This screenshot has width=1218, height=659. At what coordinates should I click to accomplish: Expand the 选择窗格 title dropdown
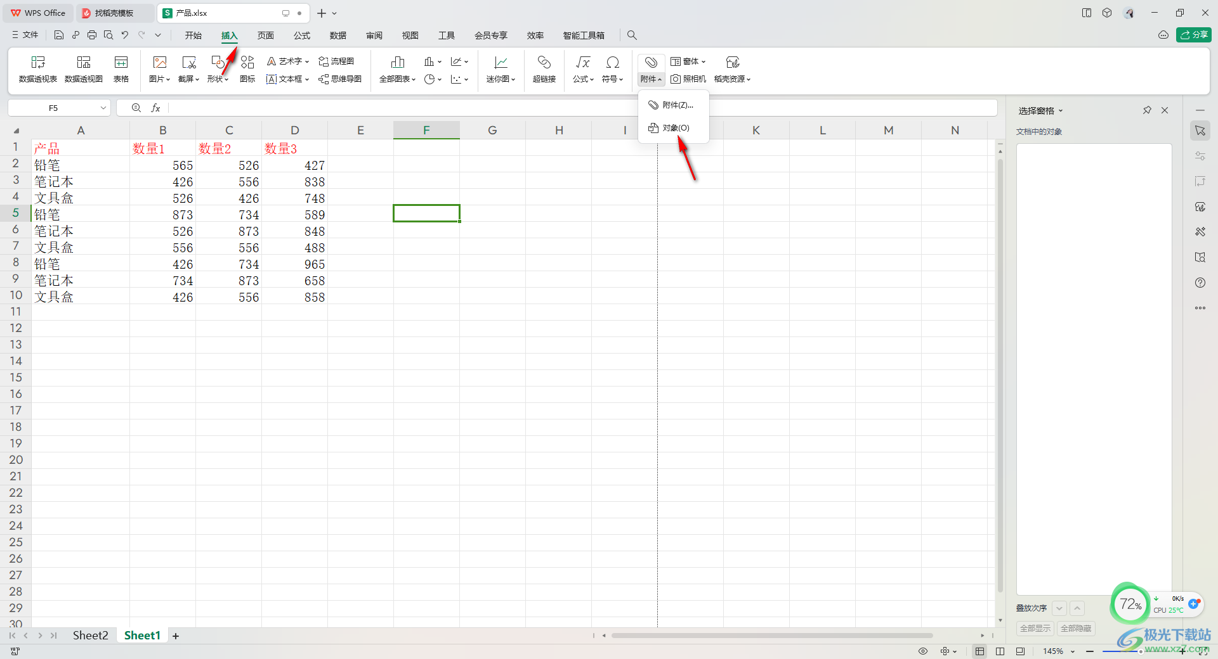1061,111
